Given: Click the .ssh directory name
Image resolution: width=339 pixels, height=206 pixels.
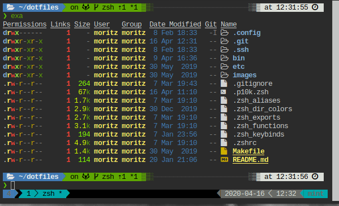Looking at the screenshot, I should 241,50.
